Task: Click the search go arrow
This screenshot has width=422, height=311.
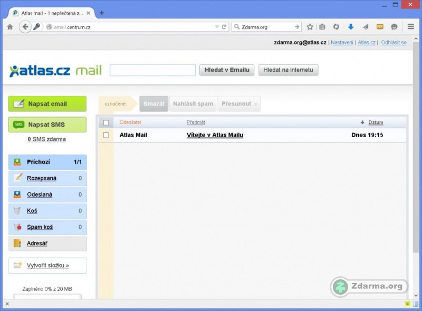Action: coord(297,27)
